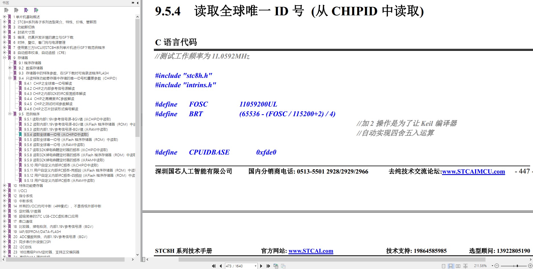Switch to continuous facing view mode

point(465,266)
